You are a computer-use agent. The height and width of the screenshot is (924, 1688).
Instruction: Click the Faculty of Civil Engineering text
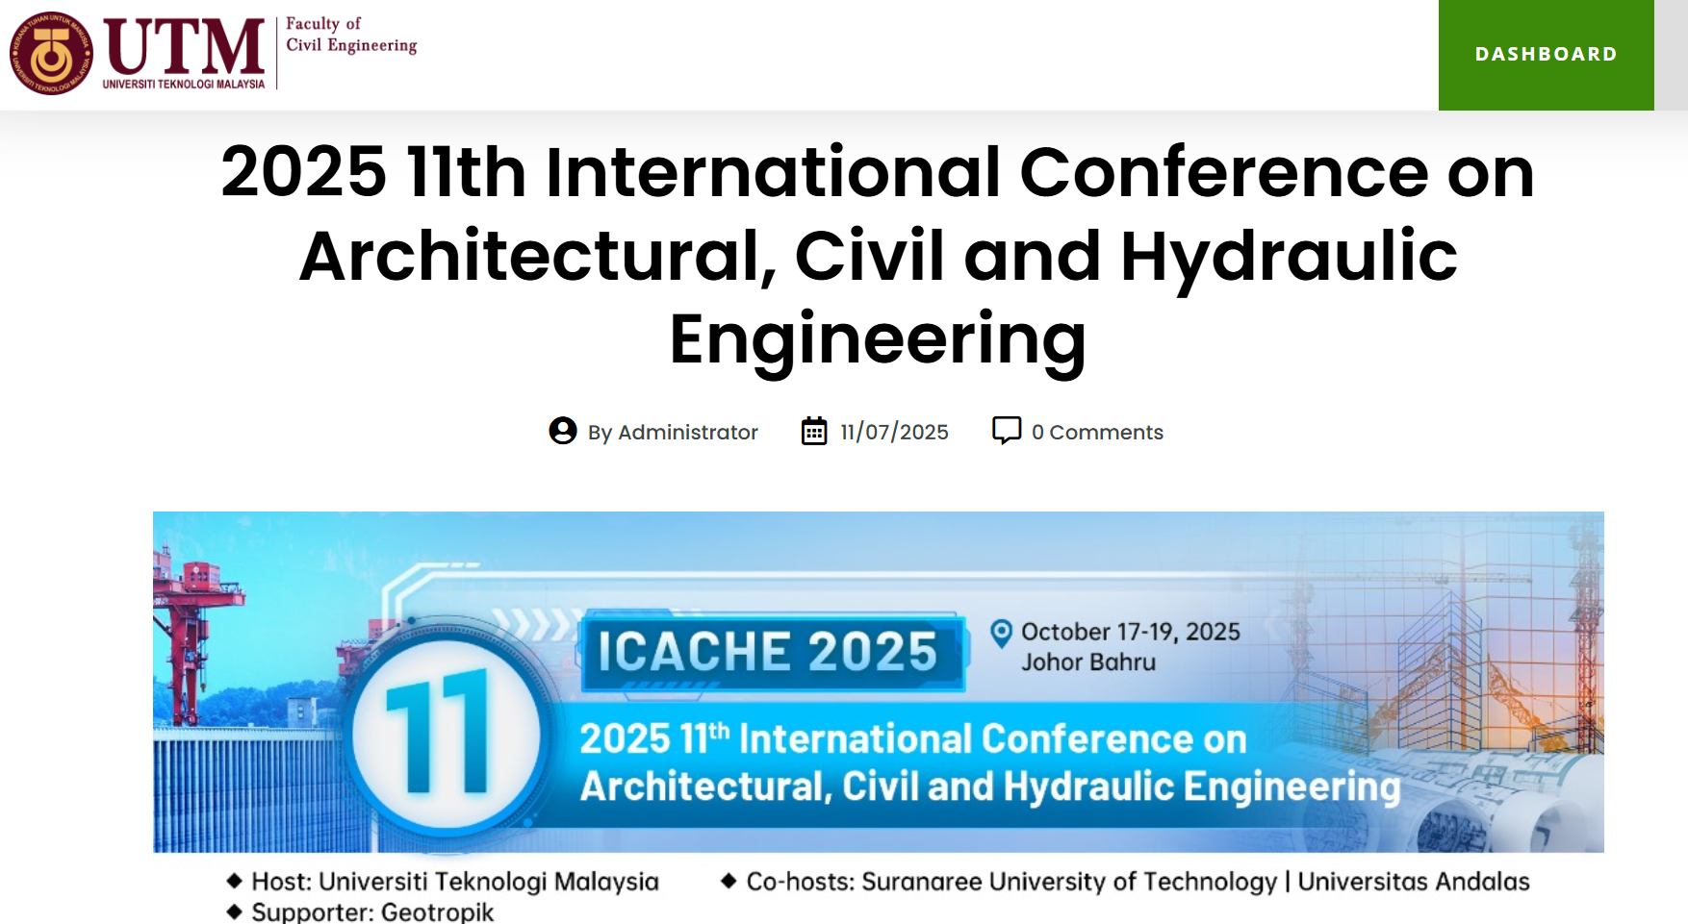point(351,35)
